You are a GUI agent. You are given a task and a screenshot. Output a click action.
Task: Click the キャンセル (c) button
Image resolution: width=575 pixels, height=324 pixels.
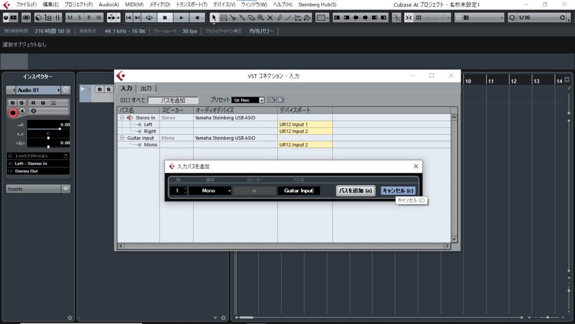(x=398, y=191)
